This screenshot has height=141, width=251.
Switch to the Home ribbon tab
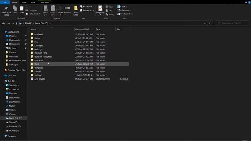[x=15, y=2]
